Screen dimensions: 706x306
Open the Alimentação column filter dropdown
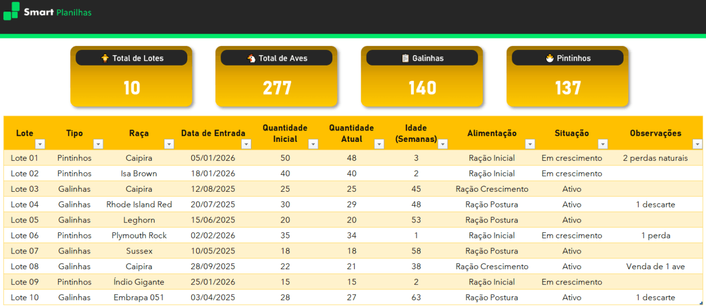pos(530,144)
